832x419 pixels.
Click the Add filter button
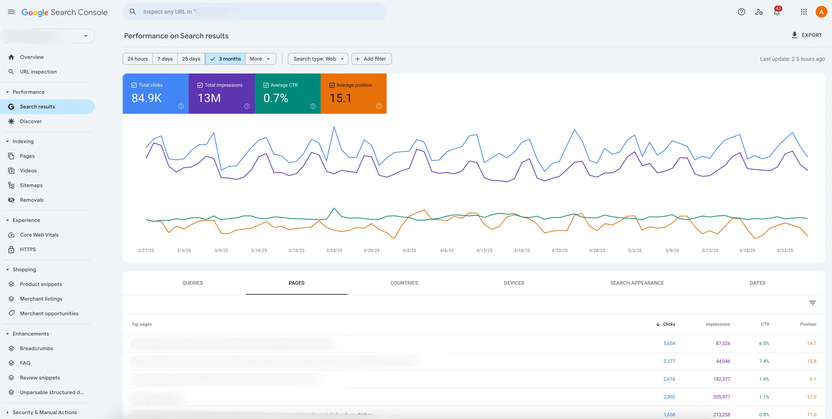tap(371, 59)
